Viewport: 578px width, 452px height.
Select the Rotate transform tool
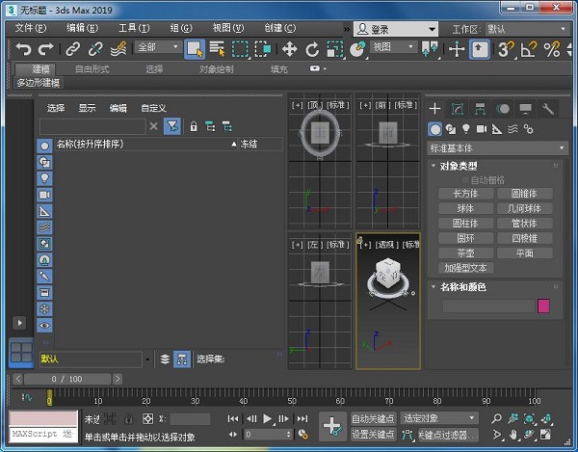tap(312, 48)
